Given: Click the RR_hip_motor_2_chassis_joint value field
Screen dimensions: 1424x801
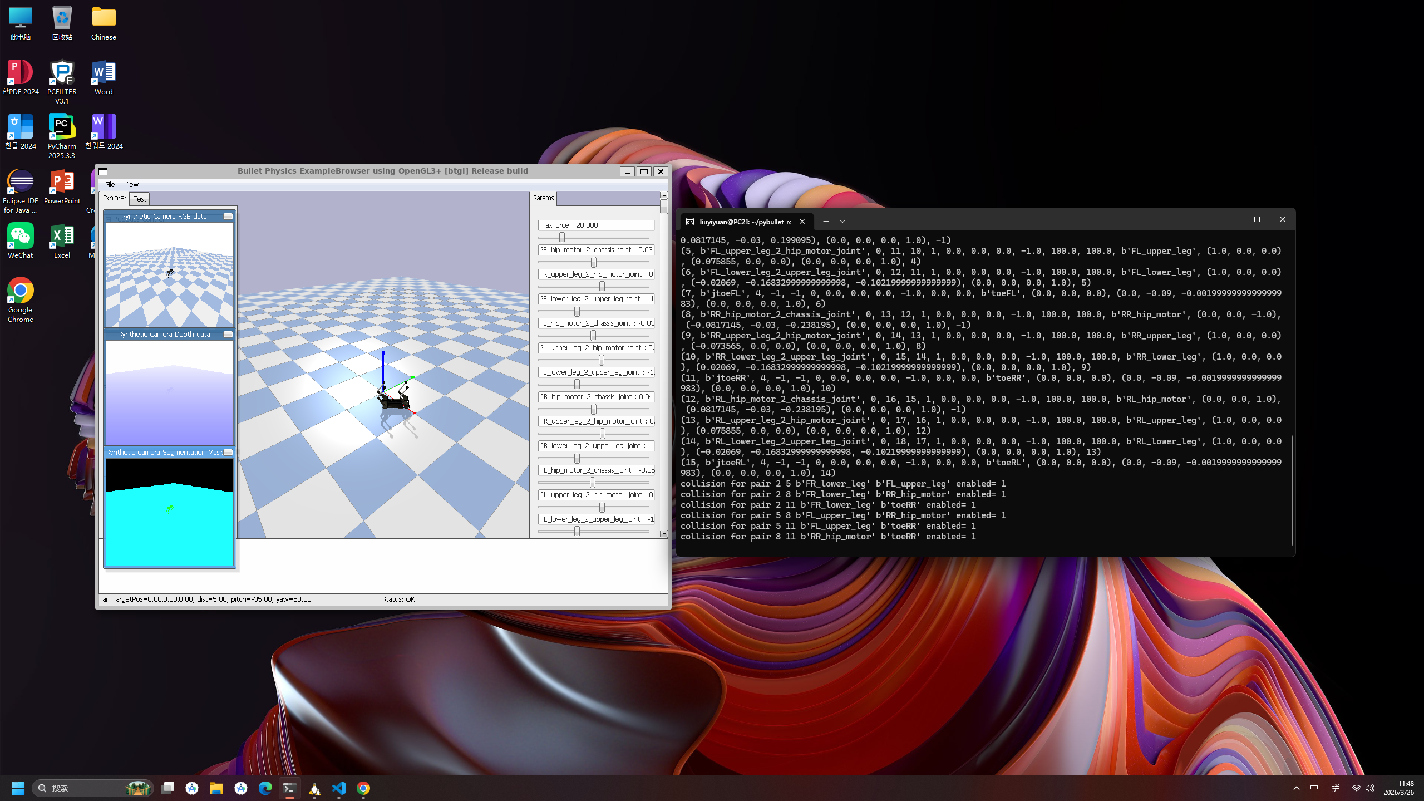Looking at the screenshot, I should 596,397.
